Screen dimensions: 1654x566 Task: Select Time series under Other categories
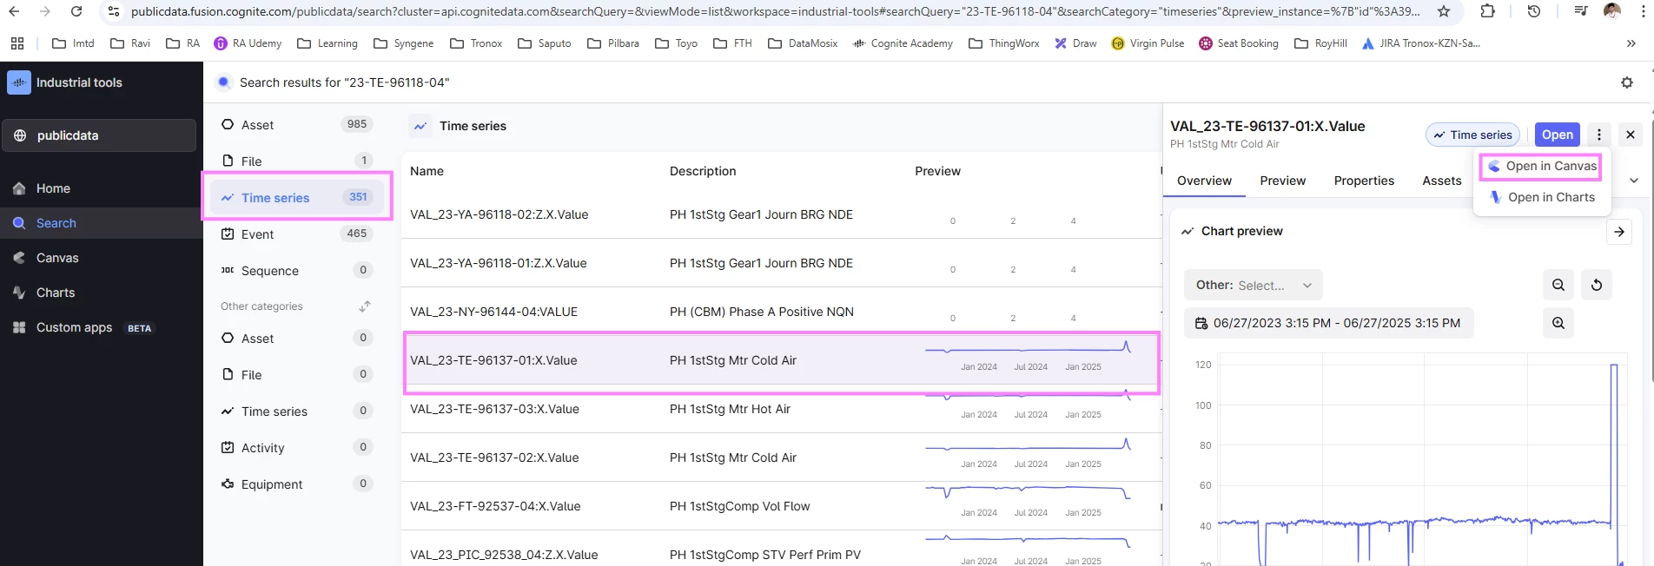coord(297,411)
